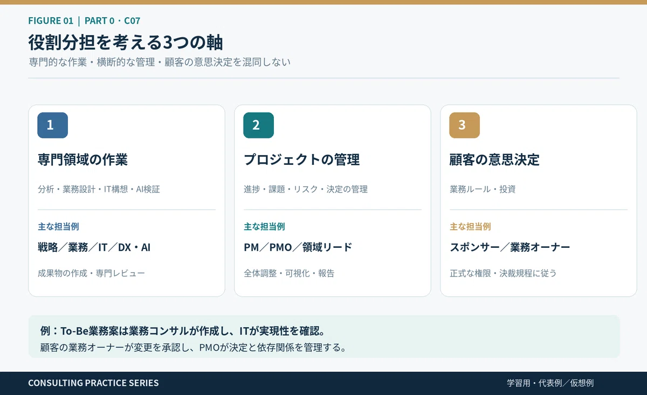Click the text "進捗・課題・リスク・決定の管理"
This screenshot has width=647, height=395.
pyautogui.click(x=305, y=189)
